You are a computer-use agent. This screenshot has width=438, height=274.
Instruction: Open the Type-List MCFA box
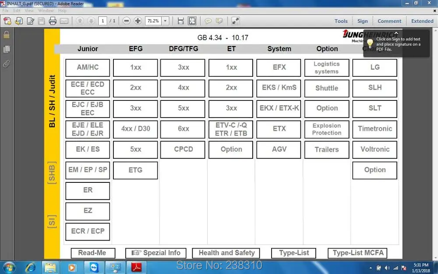pos(357,253)
